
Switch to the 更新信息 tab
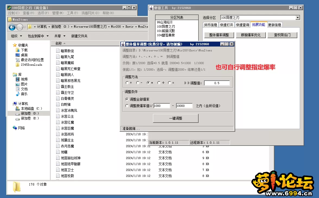[x=275, y=25]
